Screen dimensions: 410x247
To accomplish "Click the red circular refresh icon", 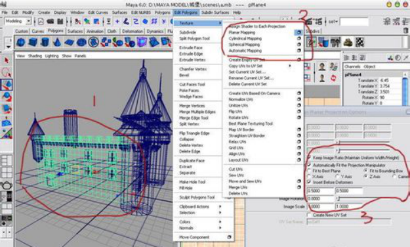I will tap(333, 78).
